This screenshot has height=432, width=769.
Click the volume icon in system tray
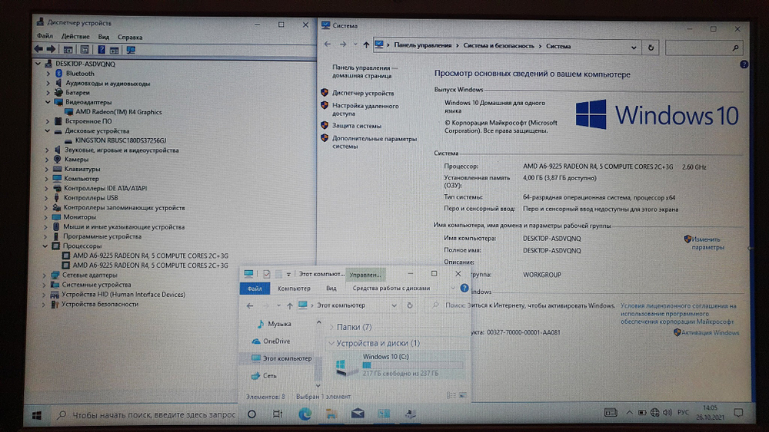[667, 413]
